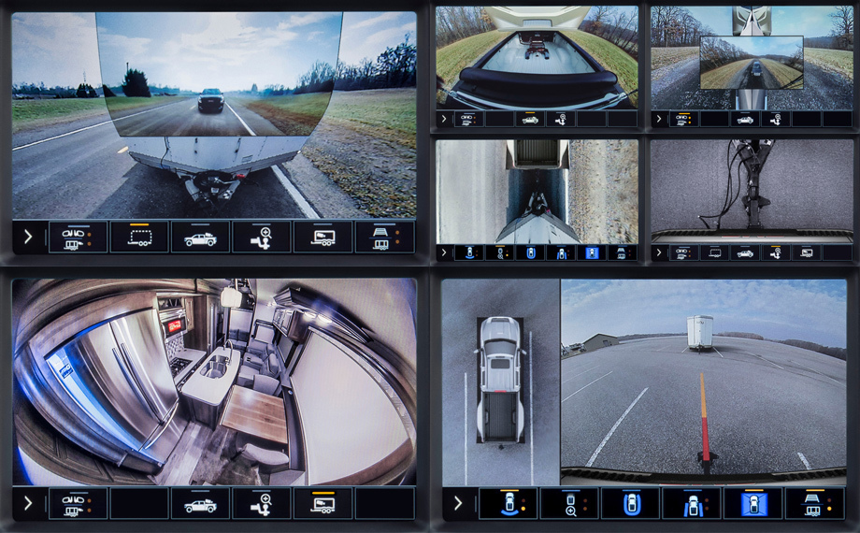The height and width of the screenshot is (533, 860).
Task: Expand camera menu arrow in top-left screen
Action: [28, 238]
